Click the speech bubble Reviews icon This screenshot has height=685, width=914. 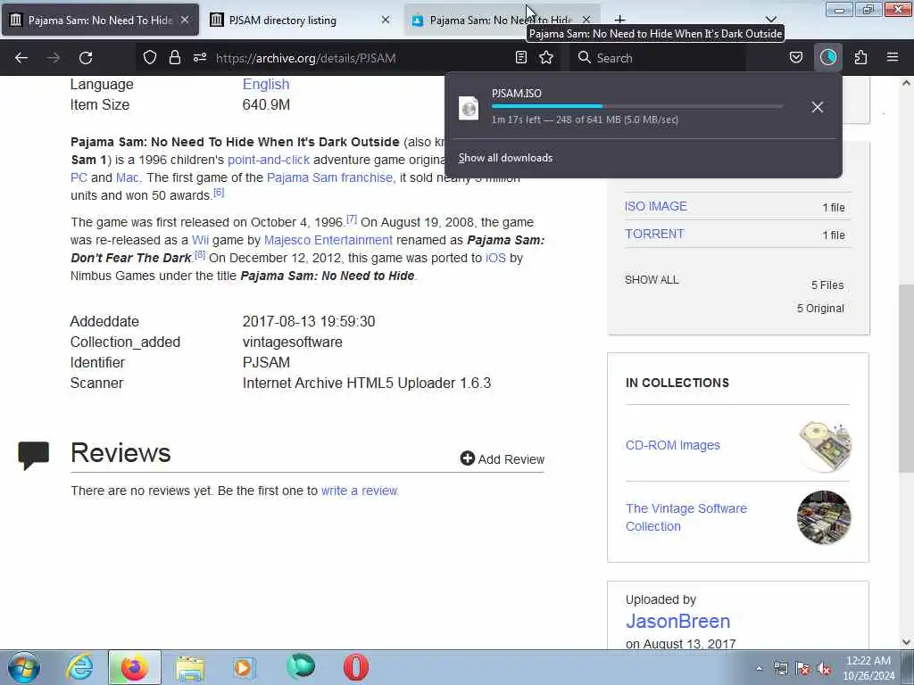(34, 456)
